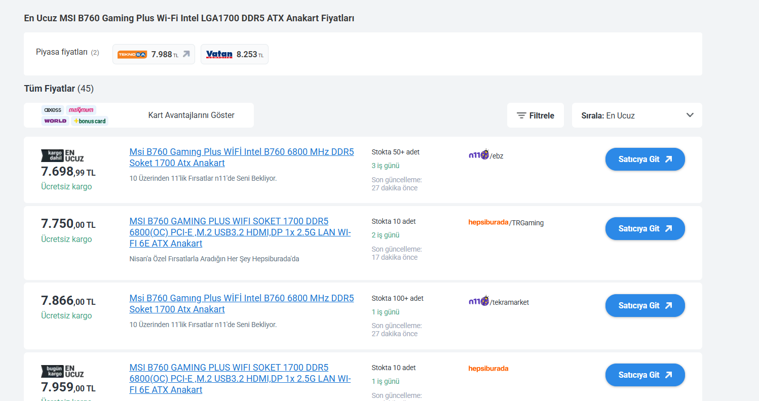Screen dimensions: 759x401
Task: Open the 7.698,99 TL n11 listing title
Action: [x=241, y=157]
